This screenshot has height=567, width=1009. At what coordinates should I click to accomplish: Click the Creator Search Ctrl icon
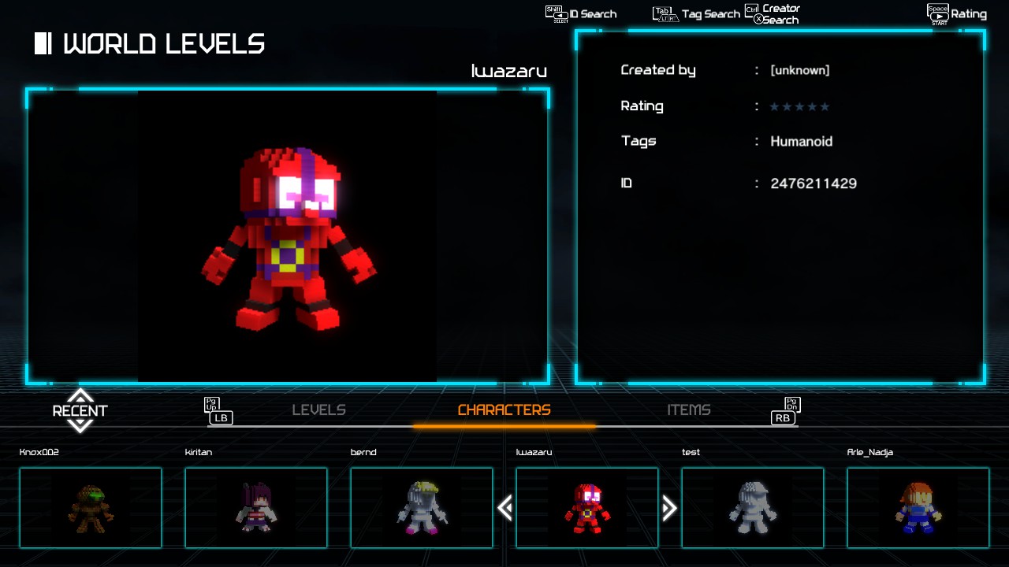[752, 9]
